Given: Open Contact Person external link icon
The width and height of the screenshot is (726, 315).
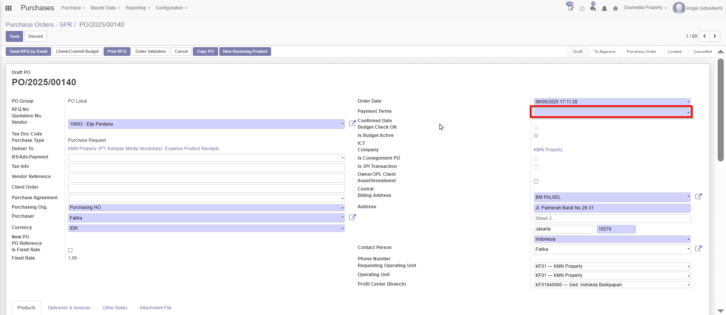Looking at the screenshot, I should coord(698,249).
